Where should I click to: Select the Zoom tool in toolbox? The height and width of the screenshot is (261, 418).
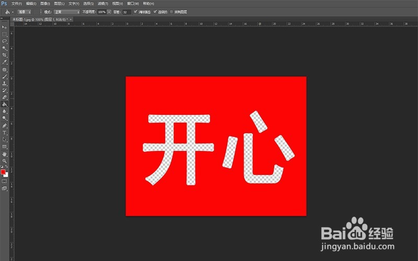pyautogui.click(x=4, y=161)
